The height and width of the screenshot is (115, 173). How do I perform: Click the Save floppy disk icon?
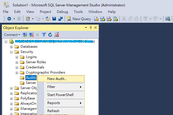(54, 19)
